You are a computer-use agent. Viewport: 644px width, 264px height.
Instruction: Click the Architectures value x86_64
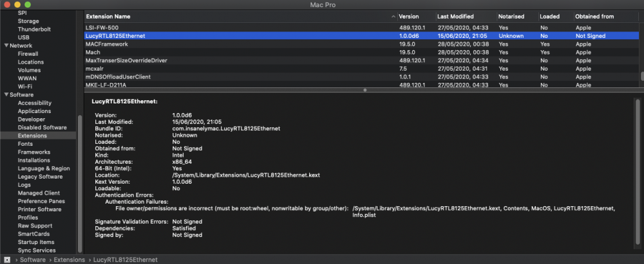point(182,162)
